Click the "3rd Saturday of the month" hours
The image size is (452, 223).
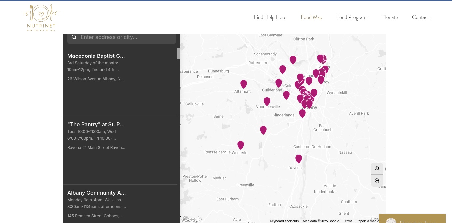(x=93, y=63)
